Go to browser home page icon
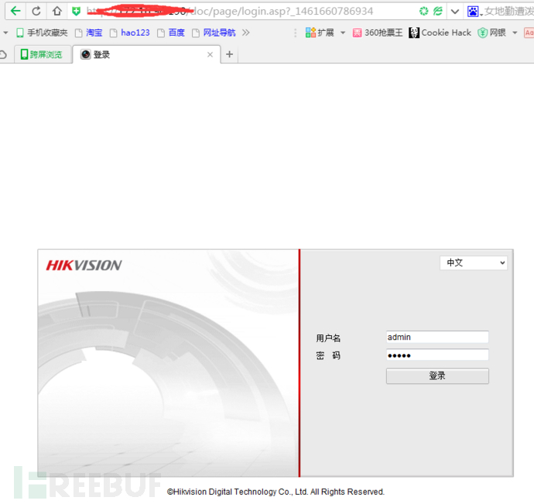The image size is (534, 504). (56, 12)
